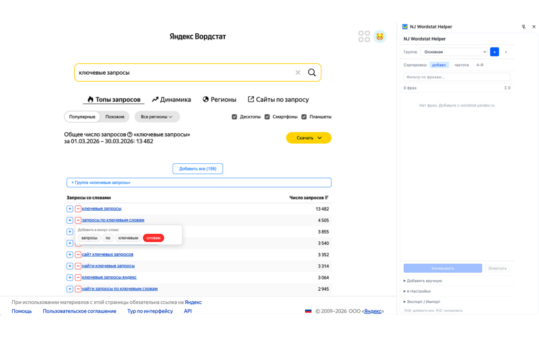The height and width of the screenshot is (337, 539).
Task: Open the Yandex services grid icon
Action: coord(364,36)
